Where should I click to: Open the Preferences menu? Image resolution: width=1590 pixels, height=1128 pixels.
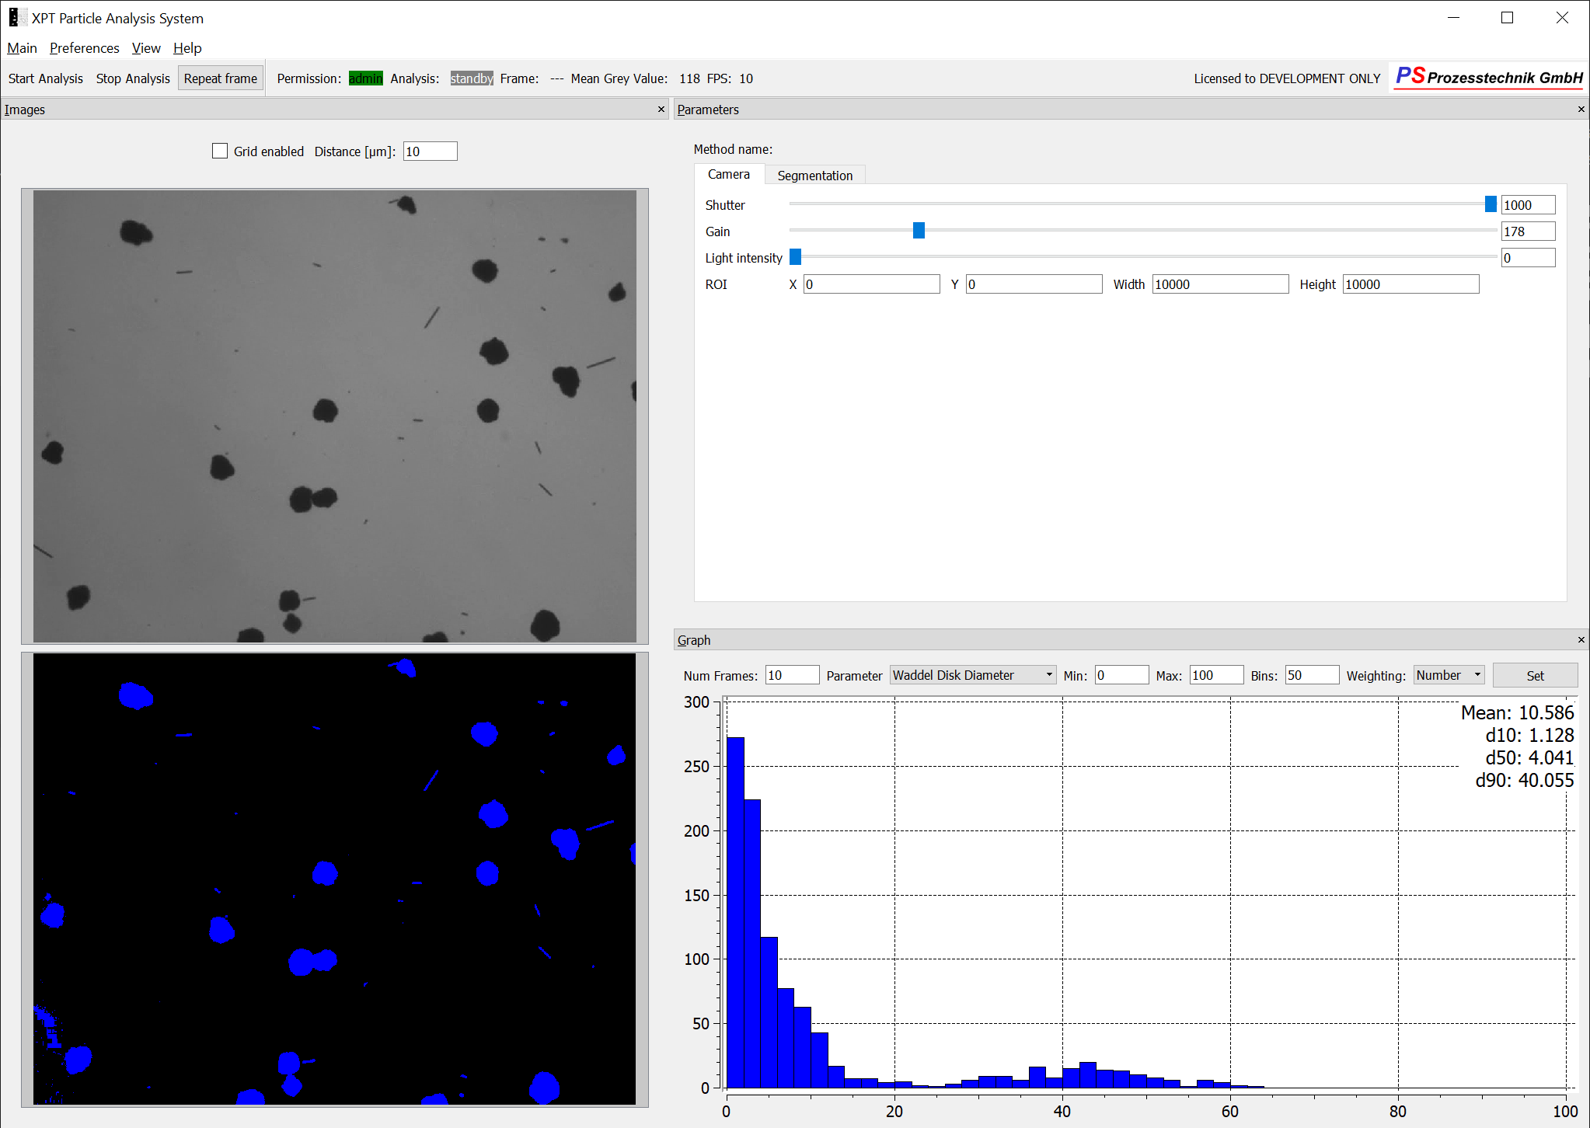click(x=84, y=48)
